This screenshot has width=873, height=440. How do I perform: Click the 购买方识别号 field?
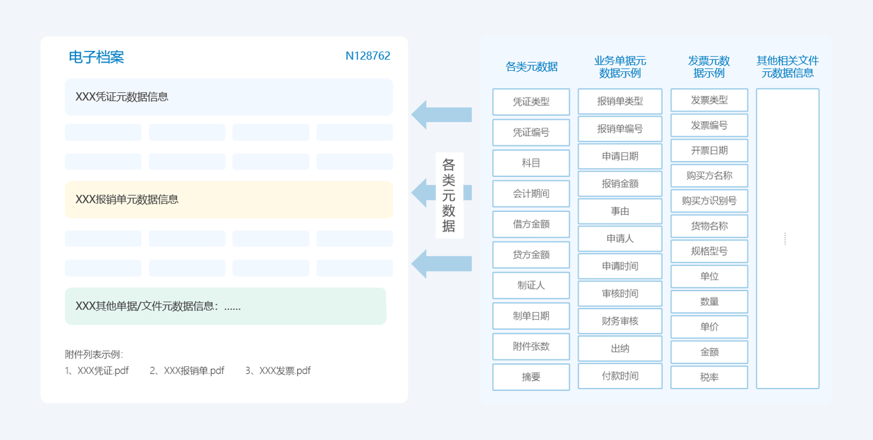pos(709,201)
